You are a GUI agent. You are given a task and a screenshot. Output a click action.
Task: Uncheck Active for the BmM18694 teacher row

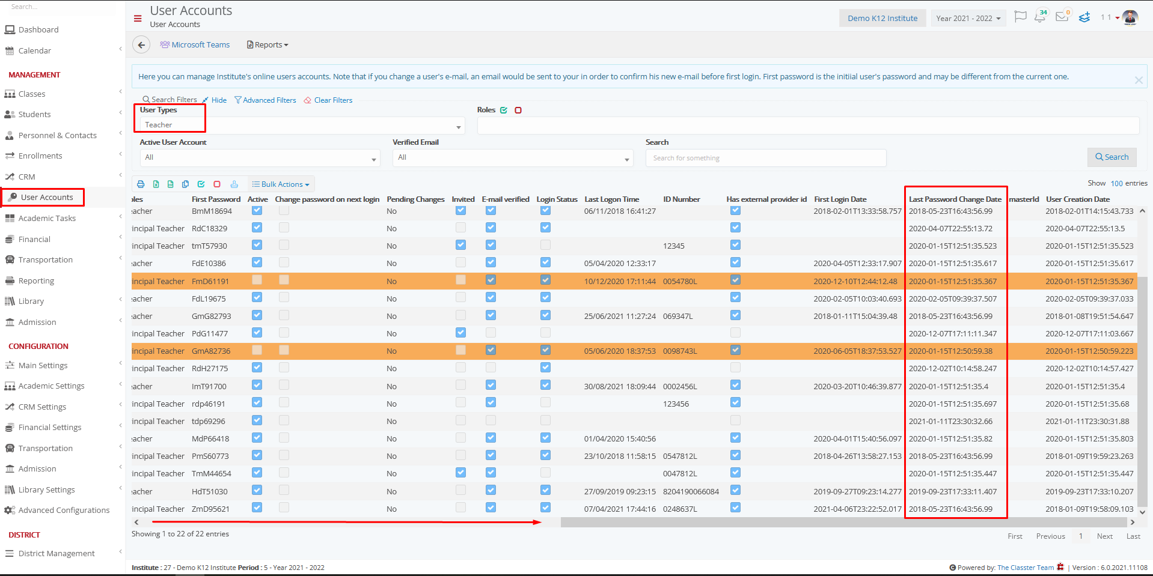(257, 210)
